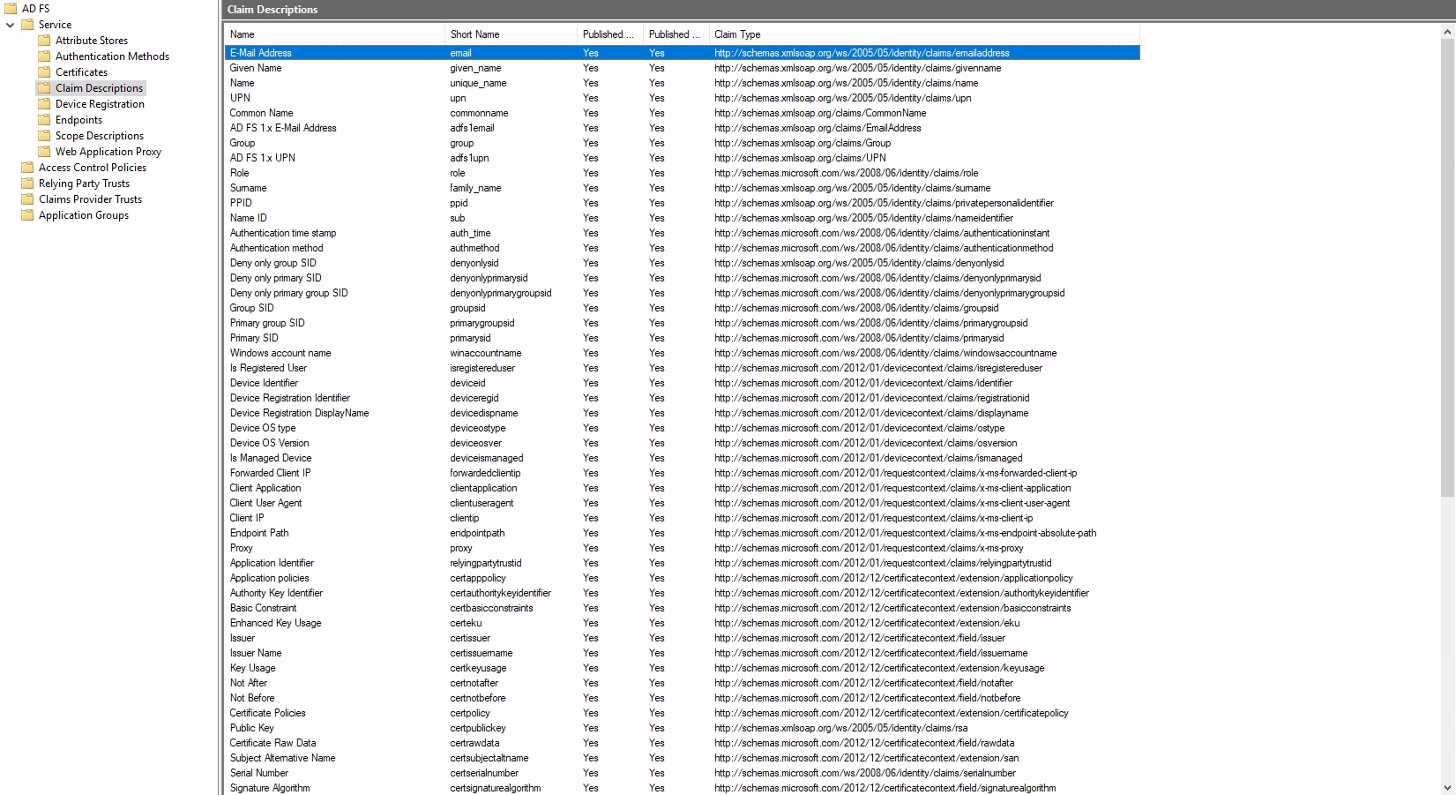Select Device Registration in the tree

point(100,104)
